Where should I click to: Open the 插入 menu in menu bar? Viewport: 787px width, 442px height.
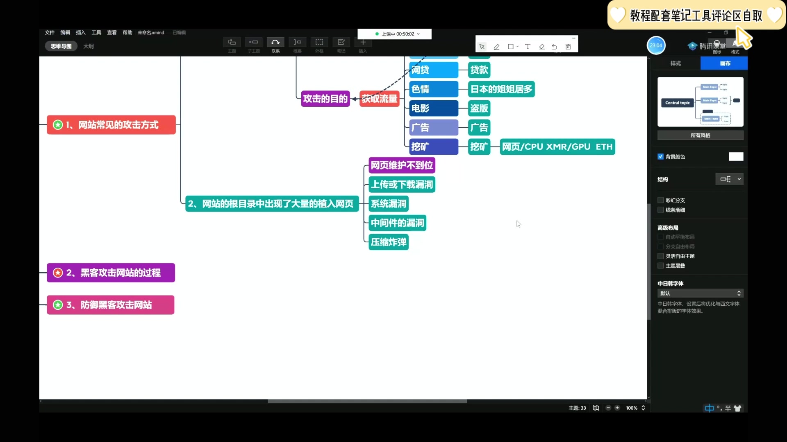click(x=81, y=33)
